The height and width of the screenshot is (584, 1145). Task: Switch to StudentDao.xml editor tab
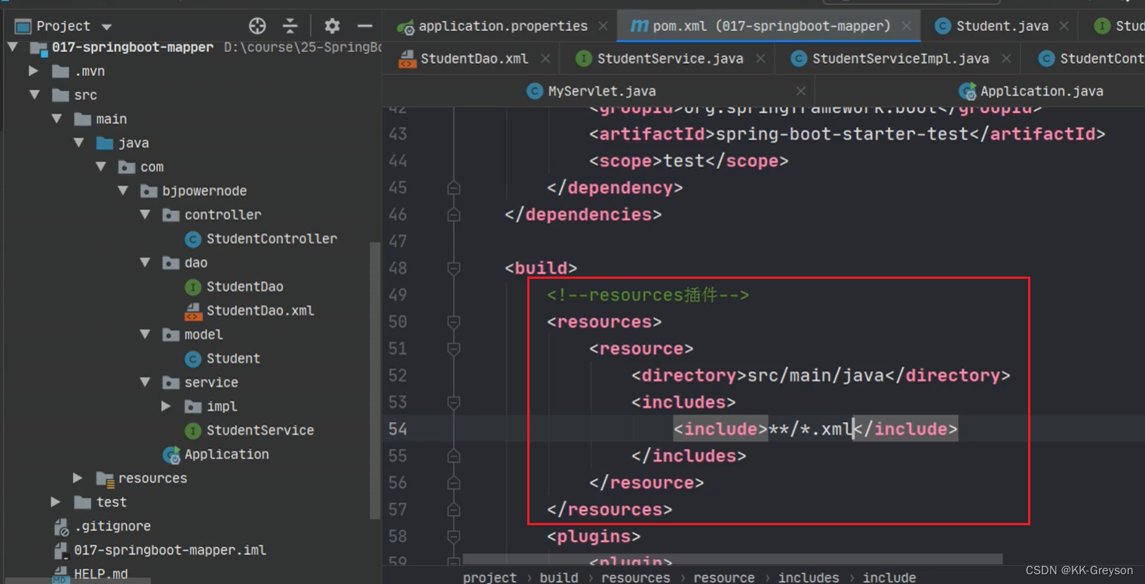[474, 58]
